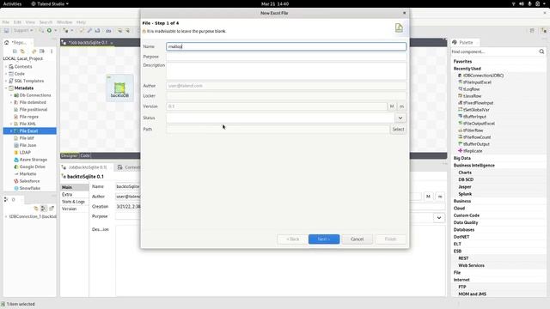Expand Big Data category in Palette

(462, 158)
